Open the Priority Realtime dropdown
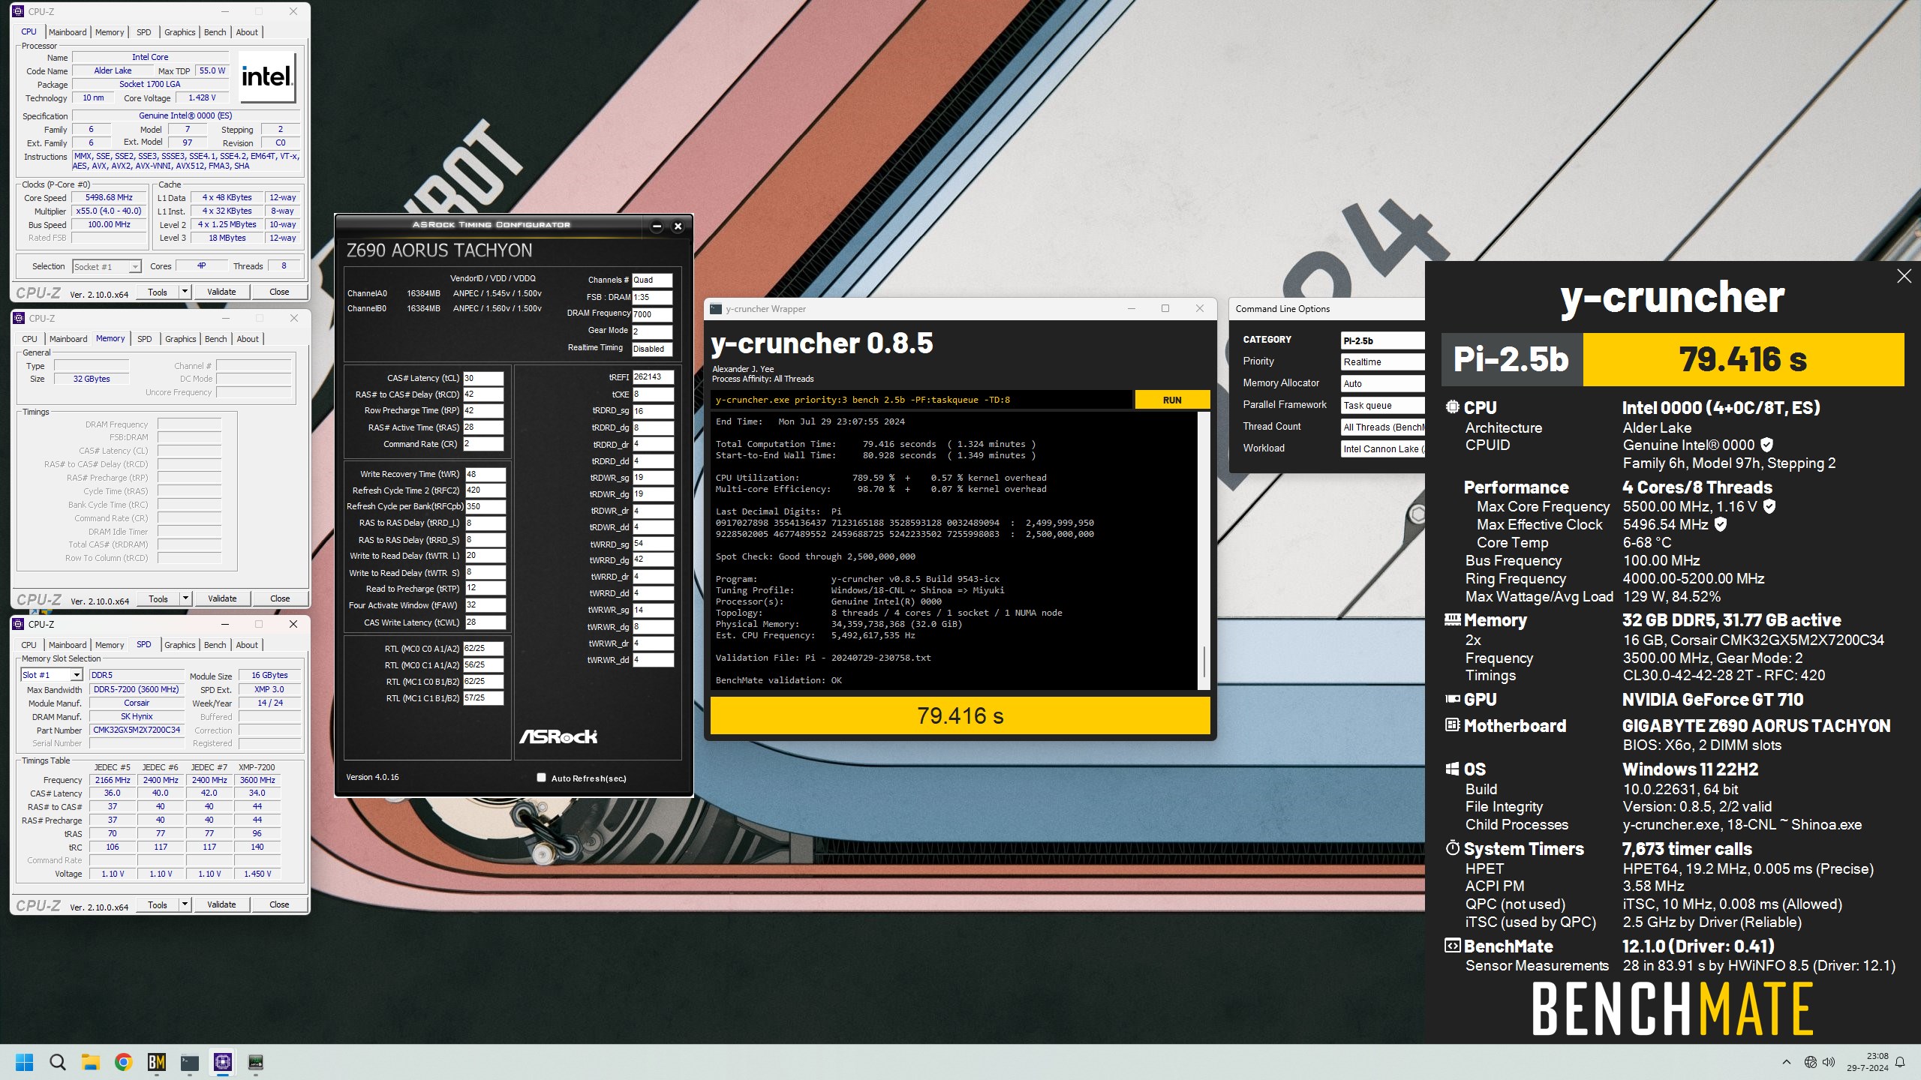The width and height of the screenshot is (1921, 1080). coord(1382,362)
